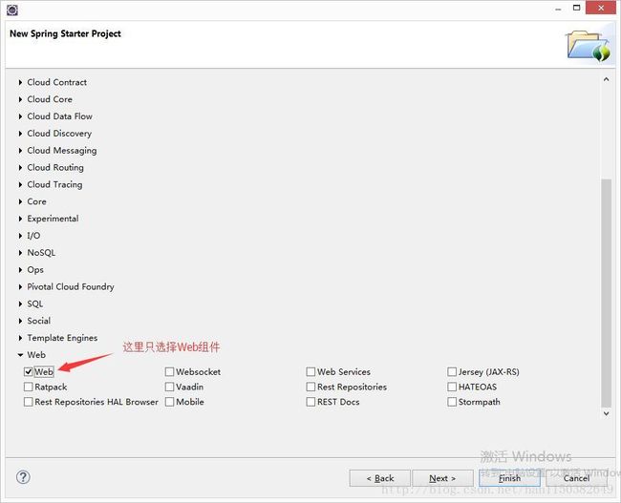Viewport: 621px width, 503px height.
Task: Expand the Ops section
Action: click(20, 269)
